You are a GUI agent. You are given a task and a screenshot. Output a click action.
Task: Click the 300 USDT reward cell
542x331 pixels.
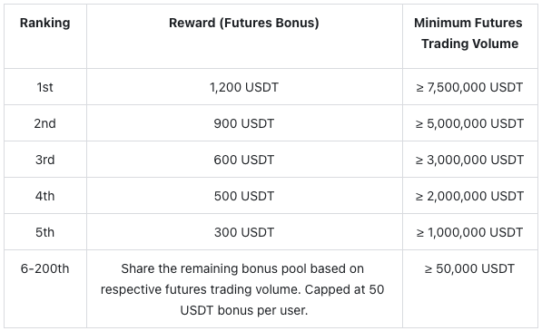tap(244, 232)
